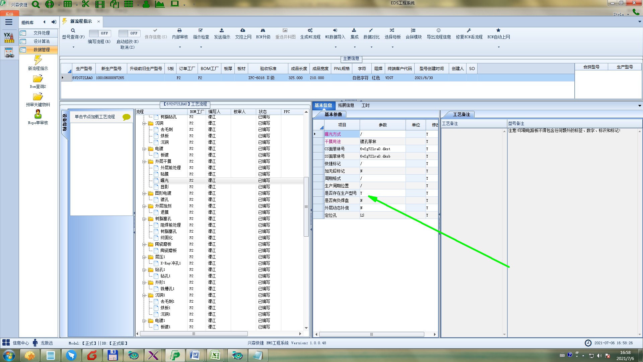Switch to the 工时 tab
The image size is (643, 362).
pyautogui.click(x=365, y=105)
